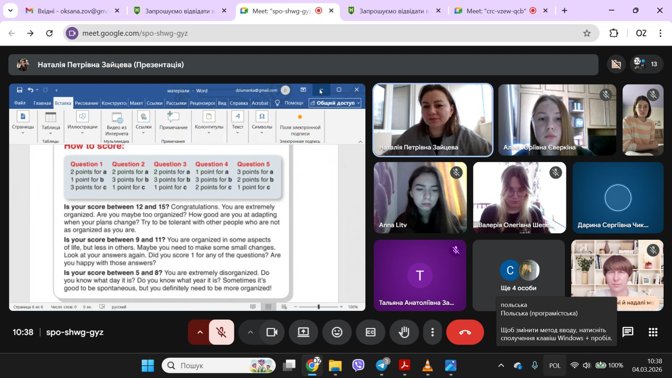The width and height of the screenshot is (672, 378).
Task: Start screen presentation in Meet
Action: (303, 332)
